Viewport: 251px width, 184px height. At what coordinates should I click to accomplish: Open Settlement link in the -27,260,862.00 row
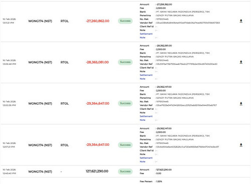[146, 34]
